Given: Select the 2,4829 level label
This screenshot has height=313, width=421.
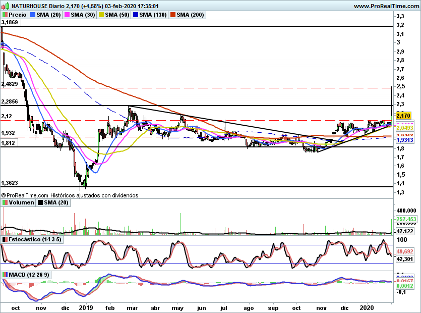Looking at the screenshot, I should [10, 84].
